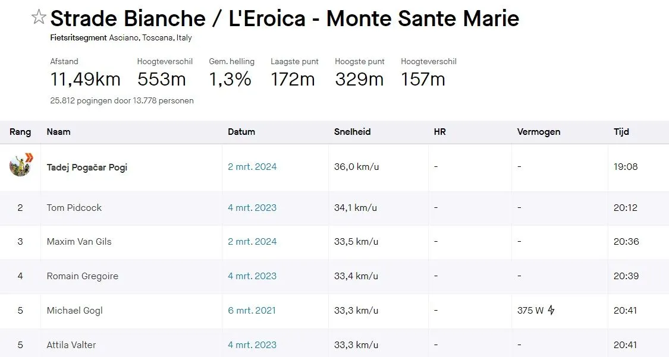This screenshot has width=669, height=357.
Task: Open Attila Valter's profile
Action: tap(71, 345)
